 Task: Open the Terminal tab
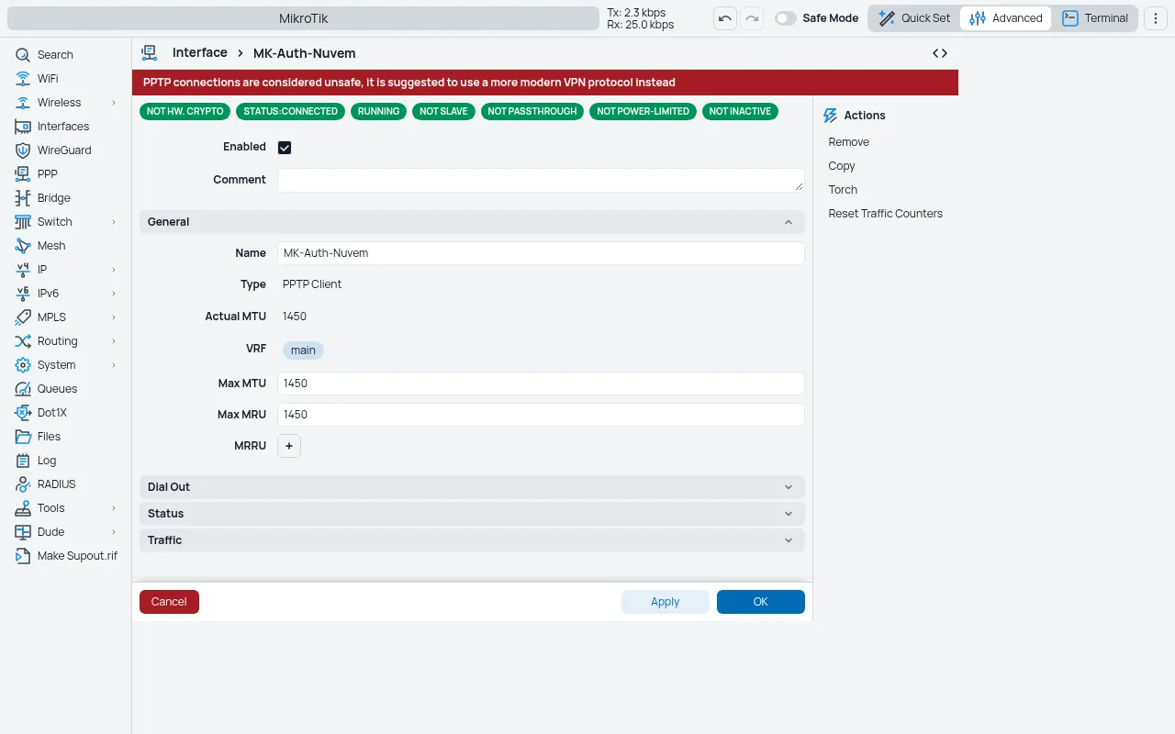(x=1095, y=18)
